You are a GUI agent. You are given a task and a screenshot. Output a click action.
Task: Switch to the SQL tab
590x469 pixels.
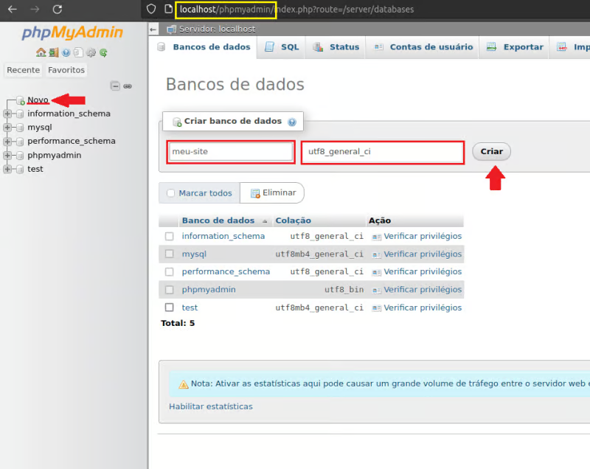pos(282,47)
